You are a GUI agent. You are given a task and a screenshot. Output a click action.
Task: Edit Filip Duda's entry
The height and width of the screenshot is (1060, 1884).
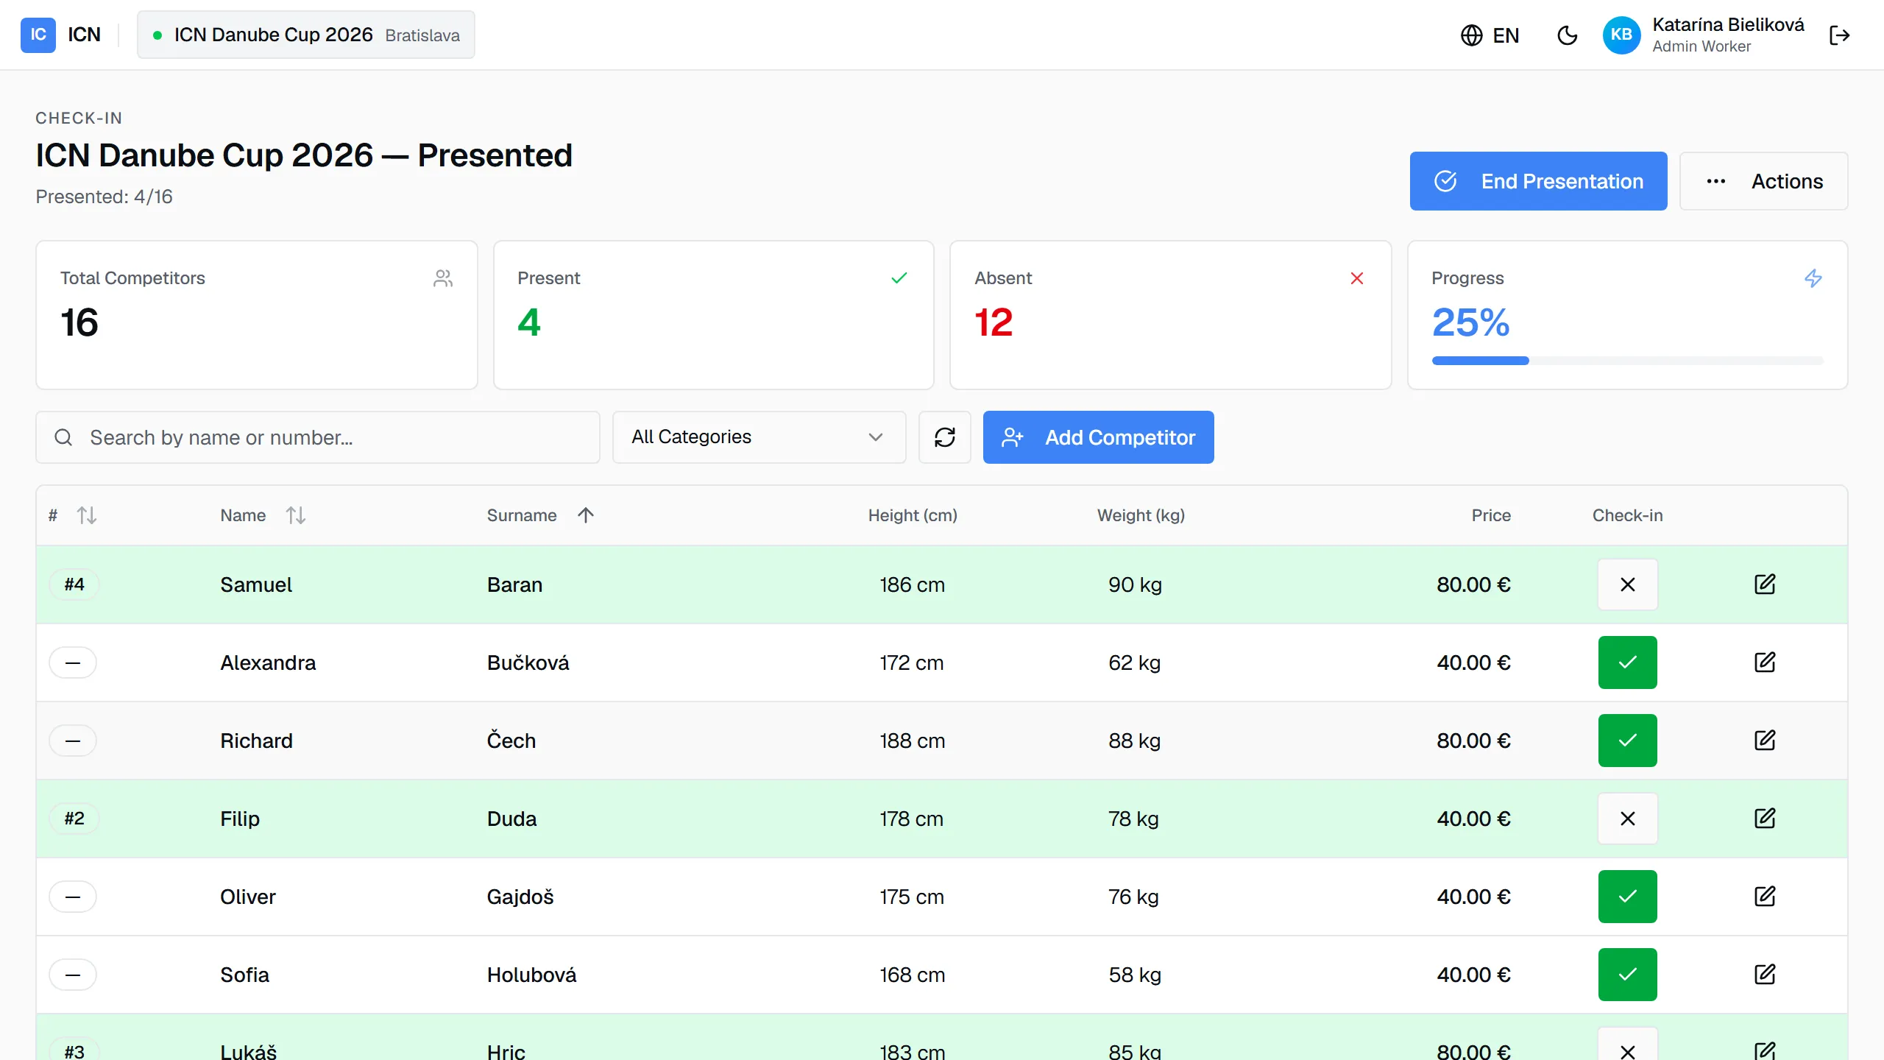click(x=1765, y=819)
